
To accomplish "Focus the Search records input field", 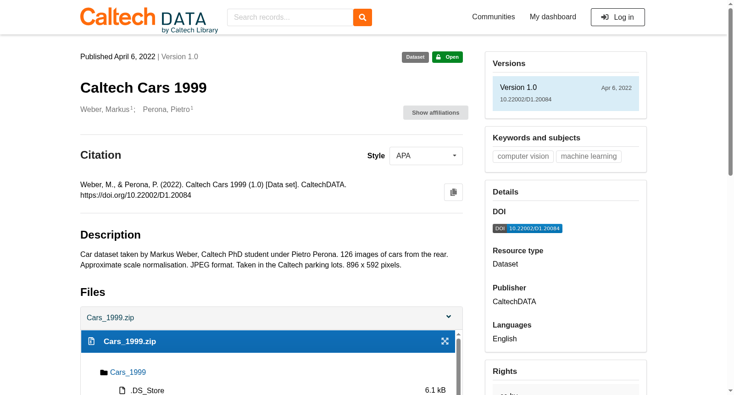I will pyautogui.click(x=290, y=17).
